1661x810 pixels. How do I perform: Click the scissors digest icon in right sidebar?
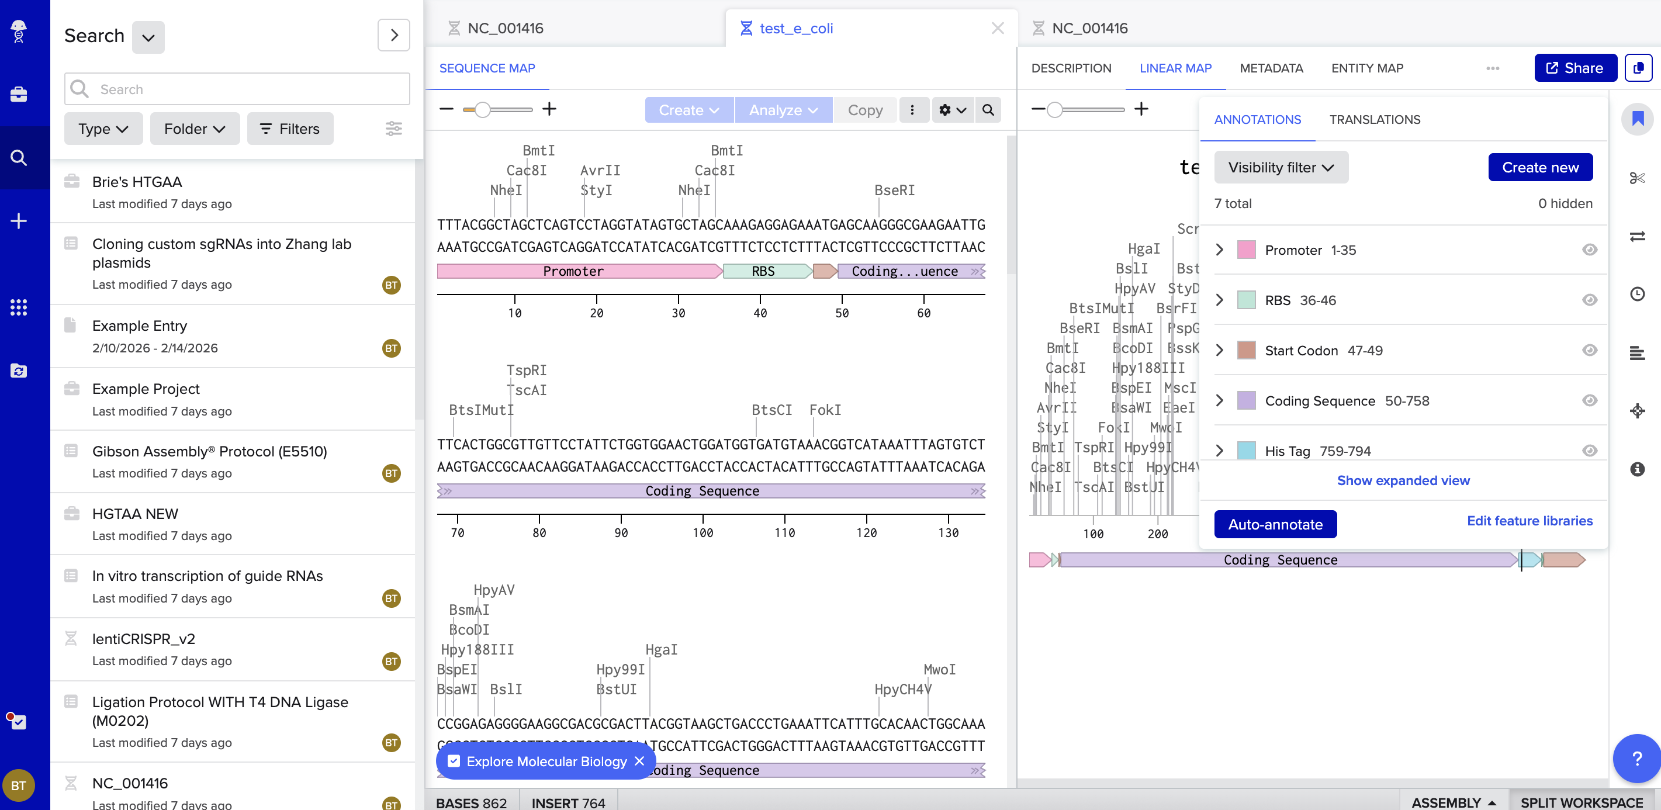point(1636,178)
